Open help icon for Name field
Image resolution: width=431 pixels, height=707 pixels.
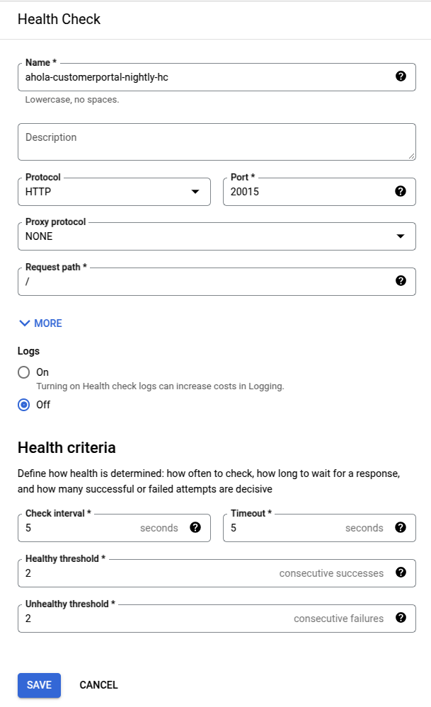[x=401, y=76]
